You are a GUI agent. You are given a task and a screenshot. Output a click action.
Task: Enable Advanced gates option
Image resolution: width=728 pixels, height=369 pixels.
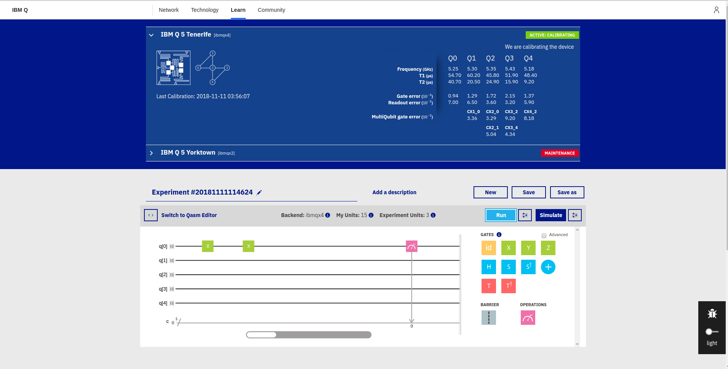click(544, 235)
